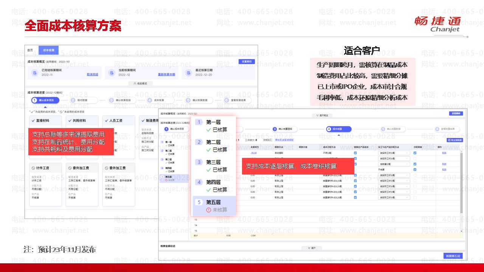Click the table's vertical scrollbar
The width and height of the screenshot is (484, 272).
click(x=461, y=182)
